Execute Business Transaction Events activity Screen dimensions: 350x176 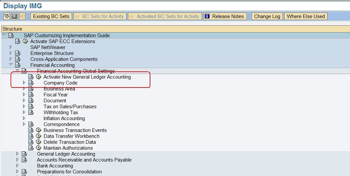[39, 130]
